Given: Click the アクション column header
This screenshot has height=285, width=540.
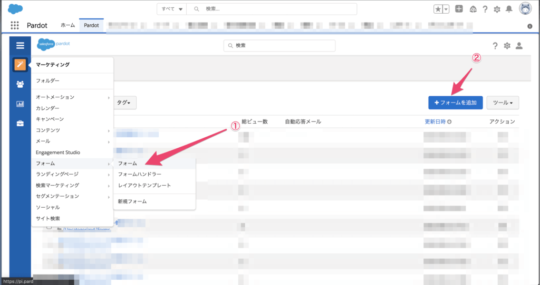Looking at the screenshot, I should coord(502,121).
